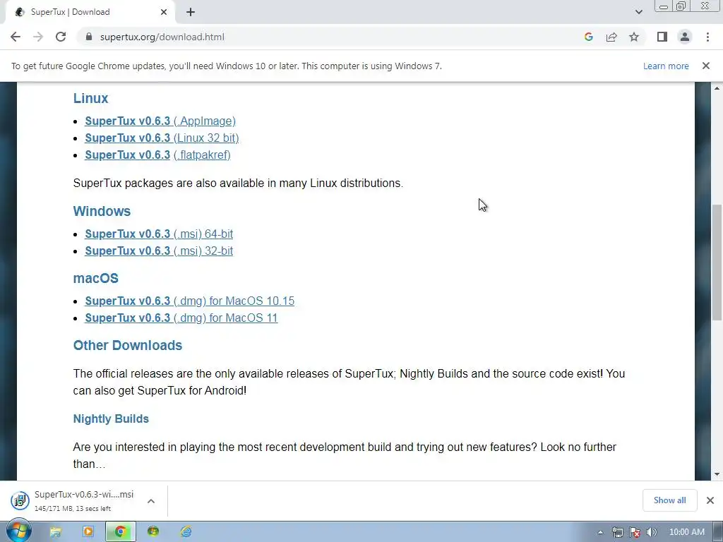Open Internet Explorer from taskbar

click(186, 532)
